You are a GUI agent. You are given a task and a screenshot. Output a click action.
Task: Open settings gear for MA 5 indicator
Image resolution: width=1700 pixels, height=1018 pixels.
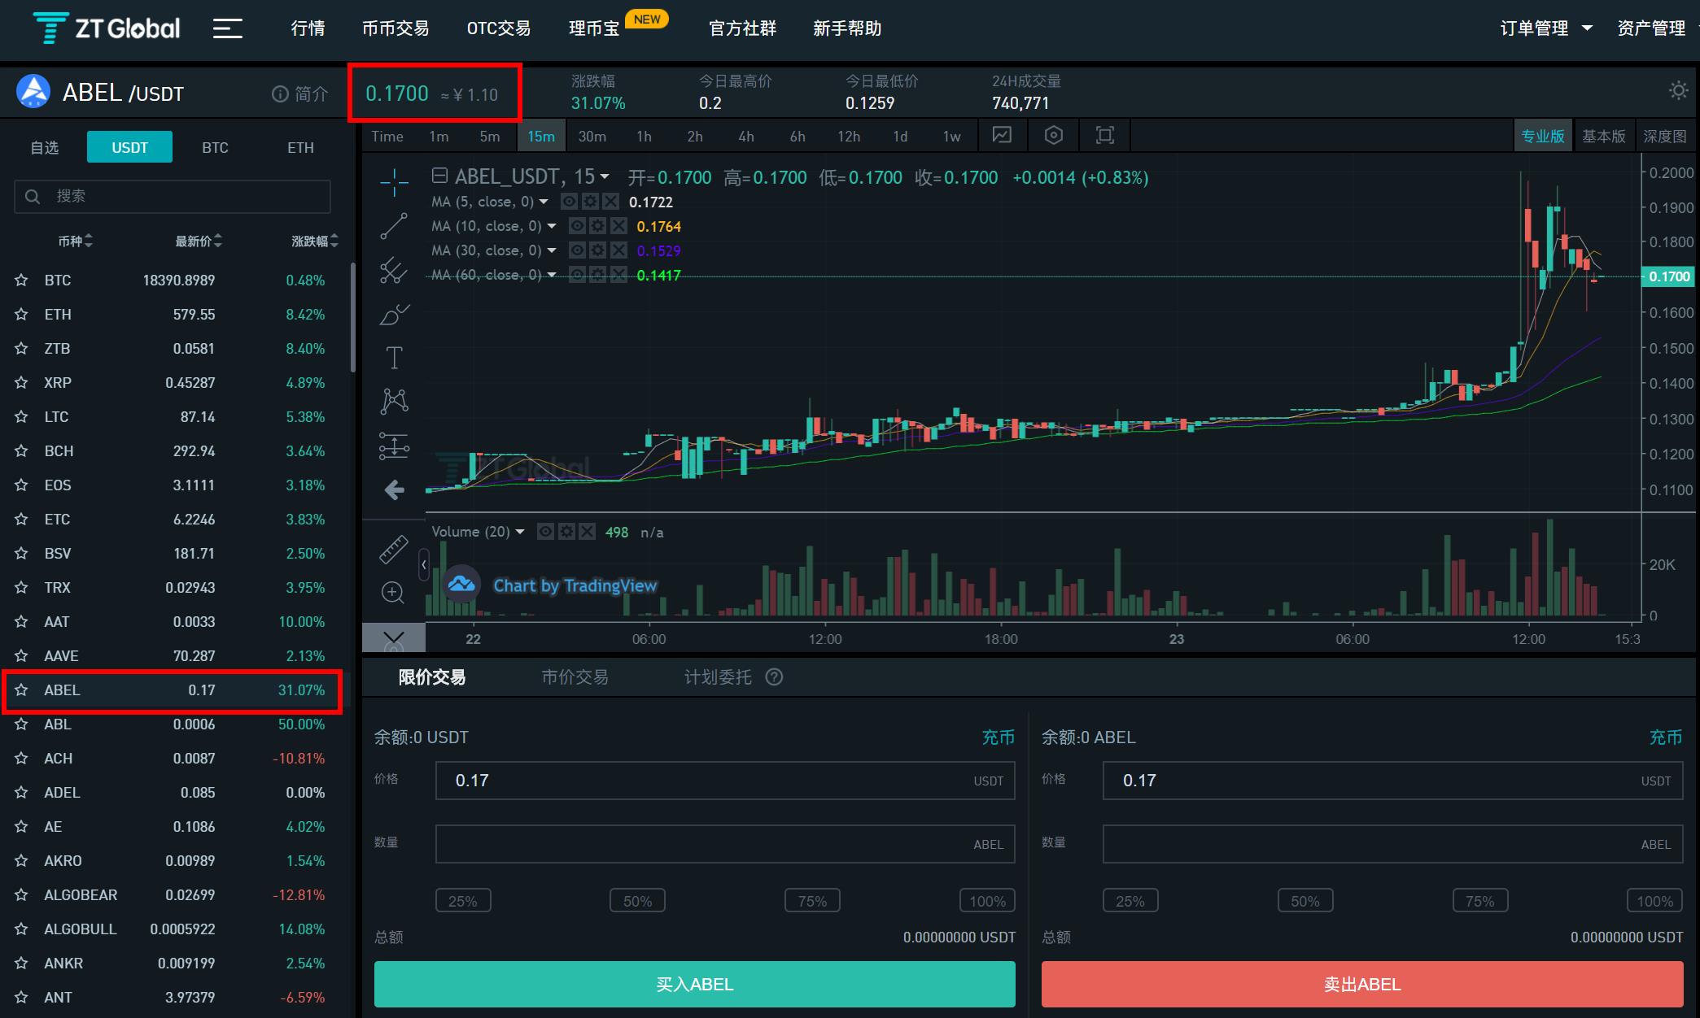590,202
